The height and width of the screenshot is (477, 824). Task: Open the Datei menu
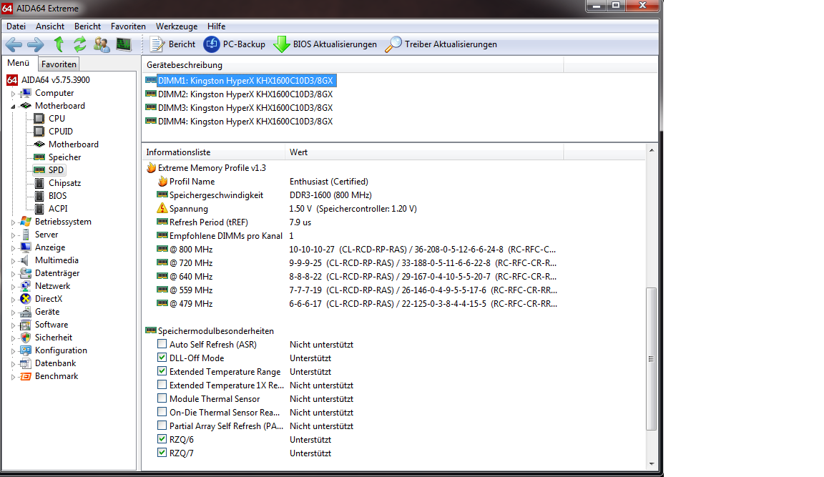(x=16, y=26)
